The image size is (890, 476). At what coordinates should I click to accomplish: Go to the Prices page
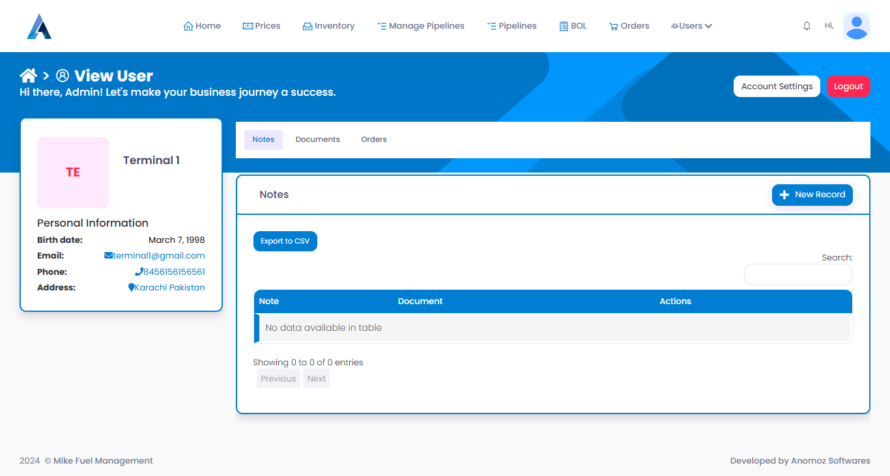[261, 26]
